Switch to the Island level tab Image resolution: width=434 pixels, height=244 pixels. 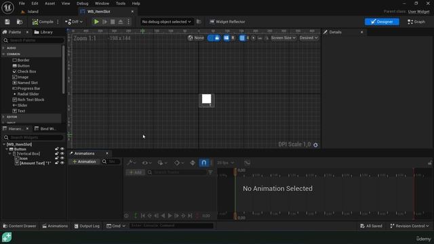30,12
